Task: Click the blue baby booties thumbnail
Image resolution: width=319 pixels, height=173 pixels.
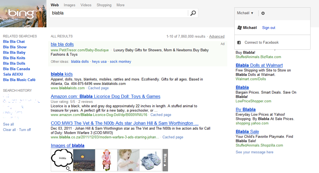Action: click(x=150, y=160)
